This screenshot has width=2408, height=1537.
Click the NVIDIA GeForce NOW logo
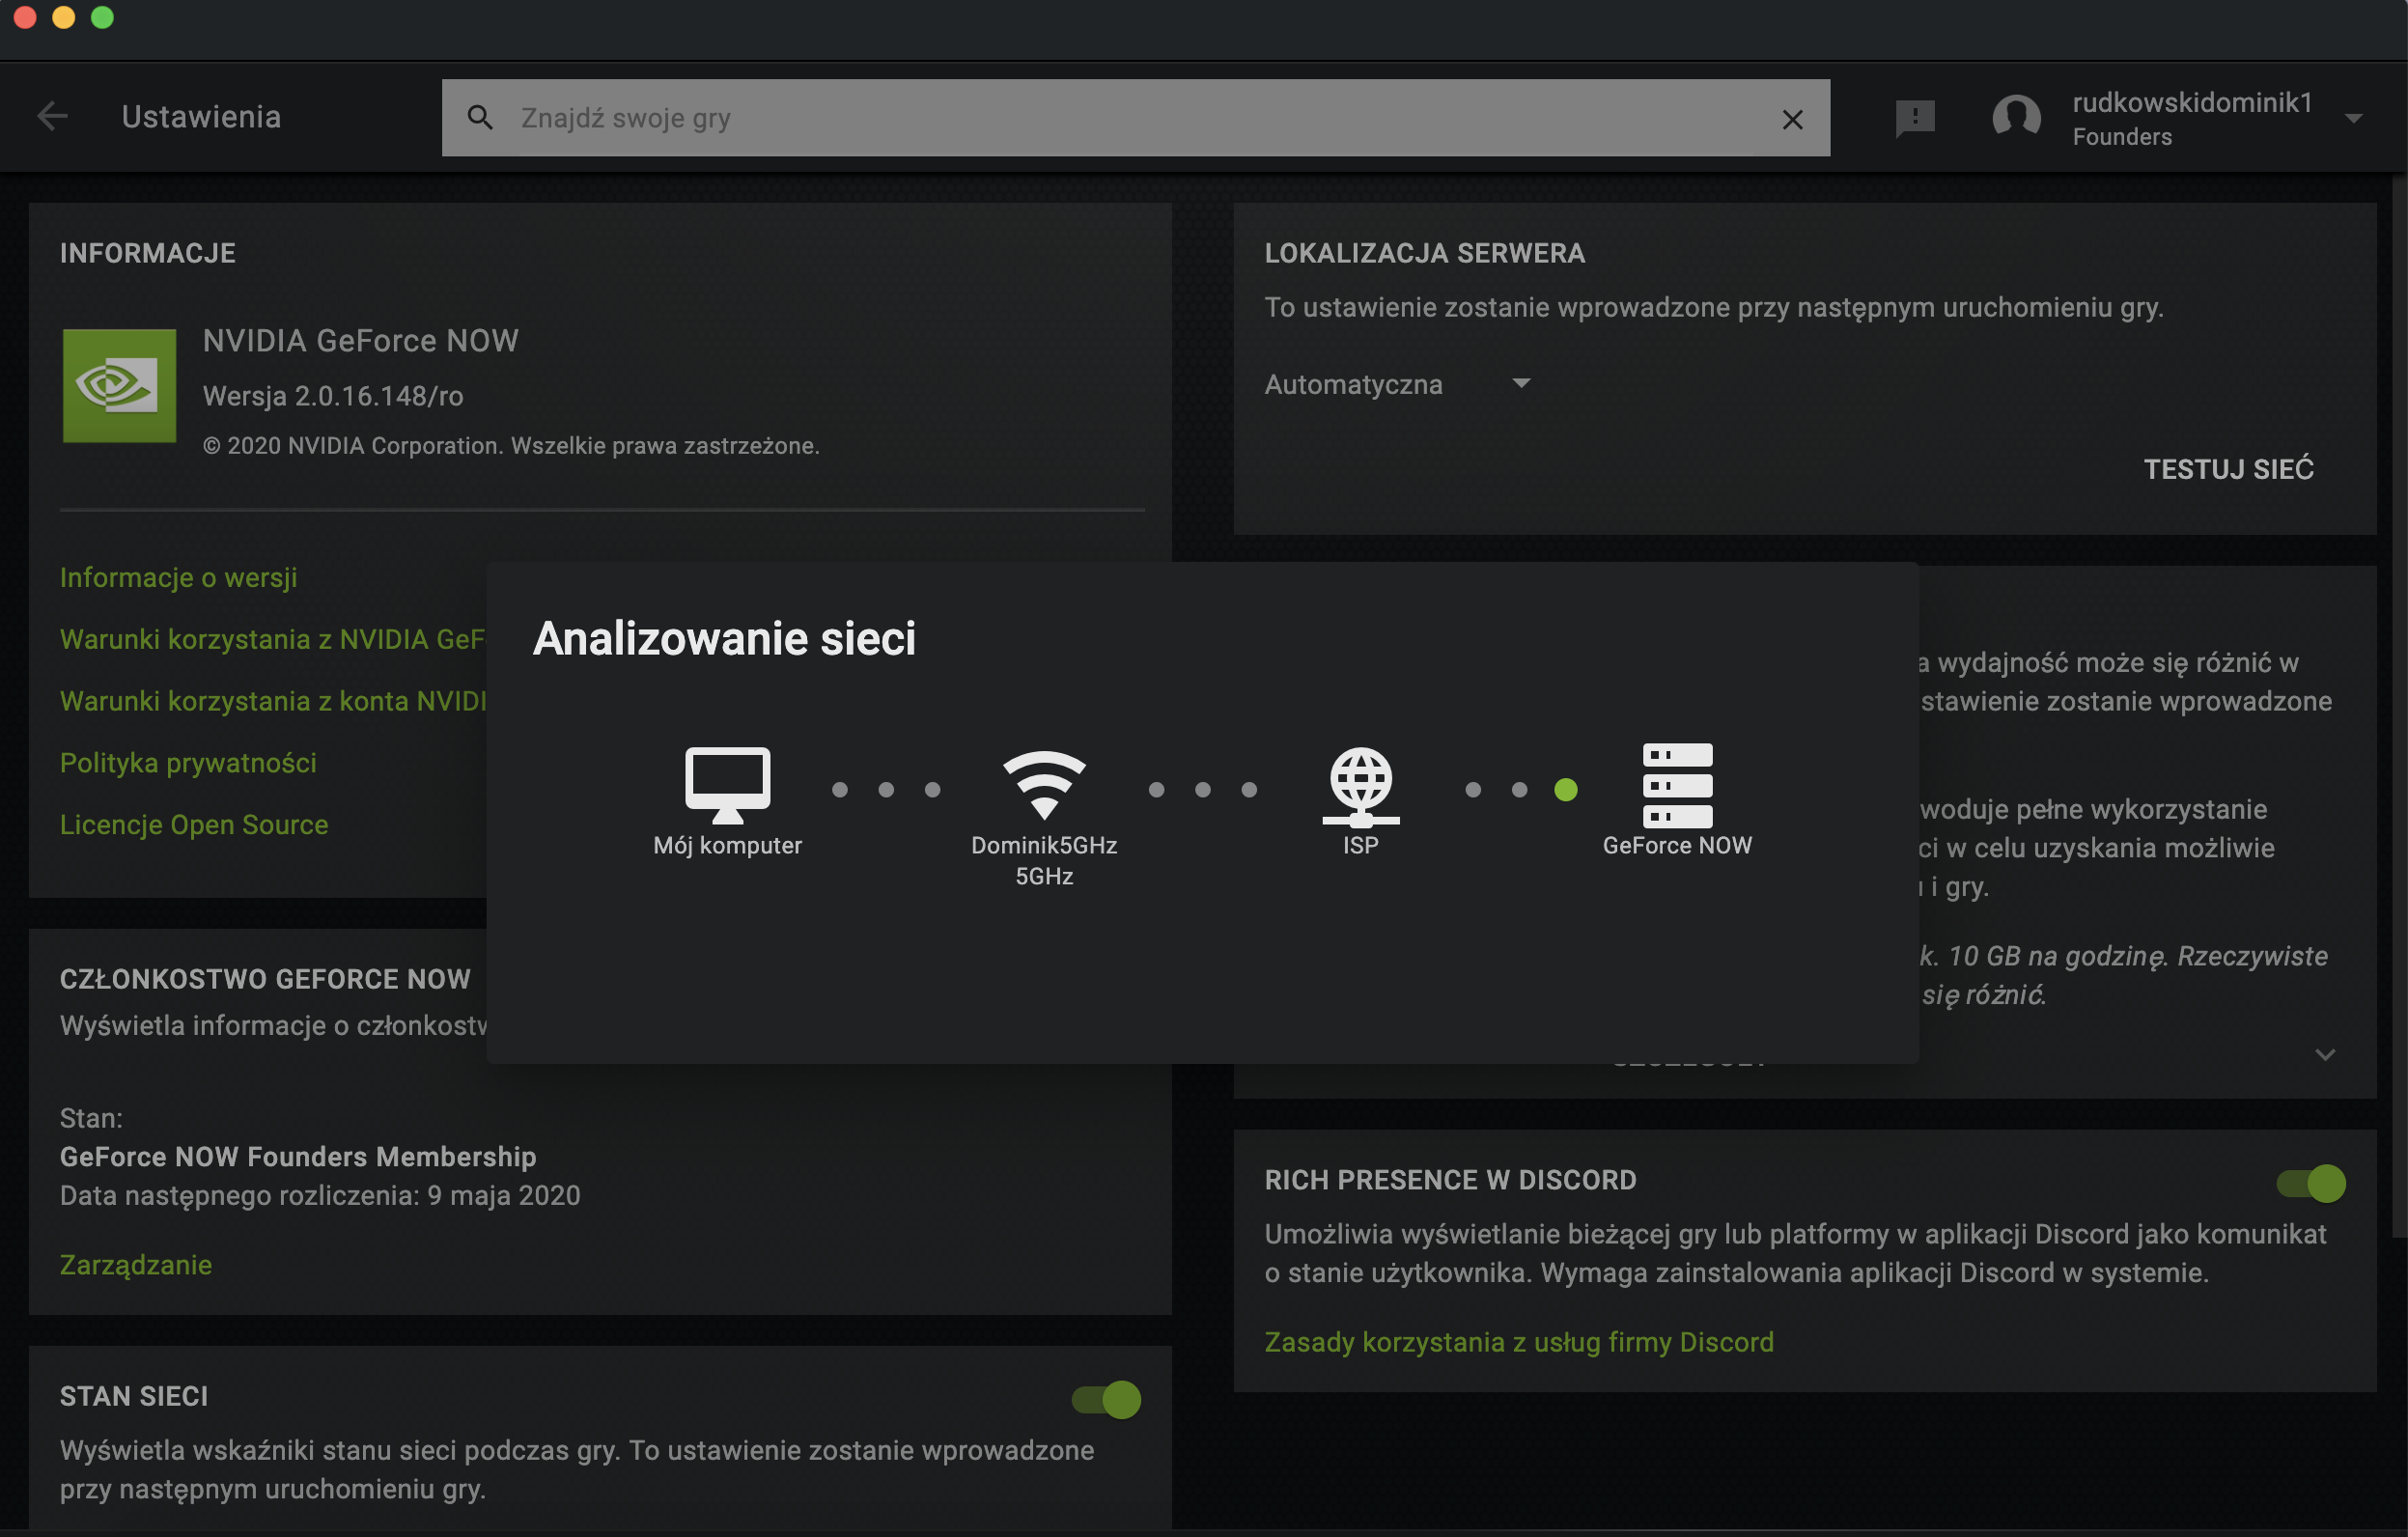[x=119, y=386]
